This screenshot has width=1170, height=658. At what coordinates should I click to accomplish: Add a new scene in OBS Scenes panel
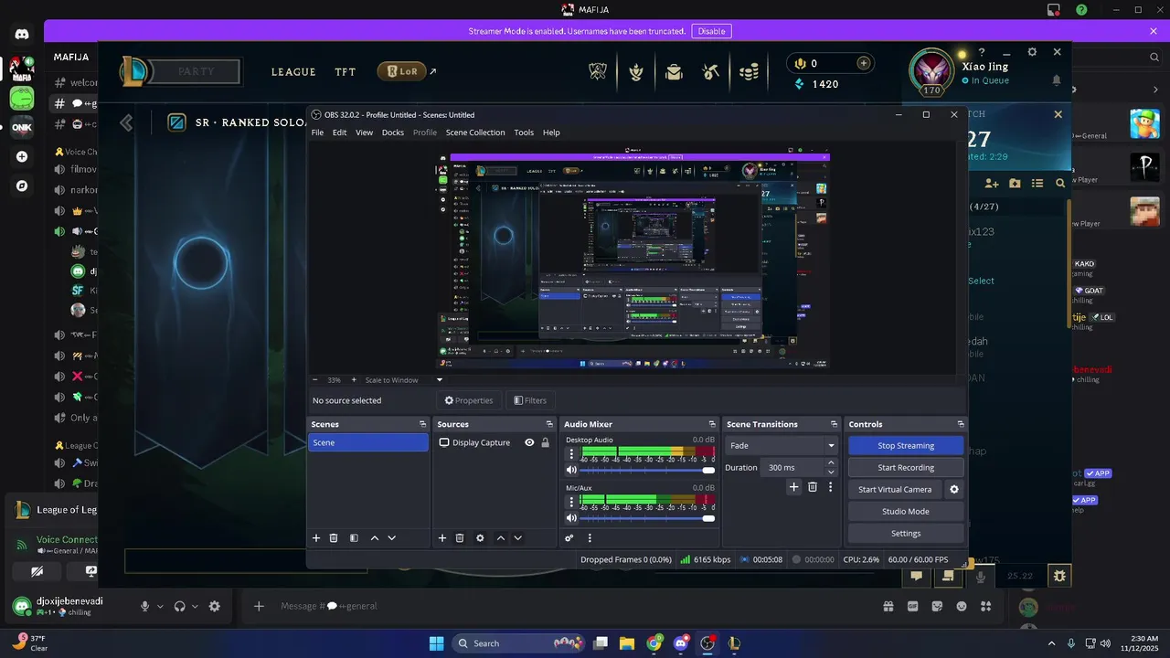[316, 538]
